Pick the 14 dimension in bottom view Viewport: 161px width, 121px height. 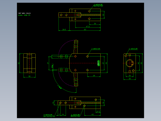(63, 114)
